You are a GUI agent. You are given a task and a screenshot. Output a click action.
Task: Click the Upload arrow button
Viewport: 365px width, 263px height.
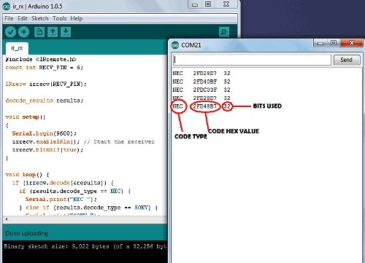[x=23, y=32]
